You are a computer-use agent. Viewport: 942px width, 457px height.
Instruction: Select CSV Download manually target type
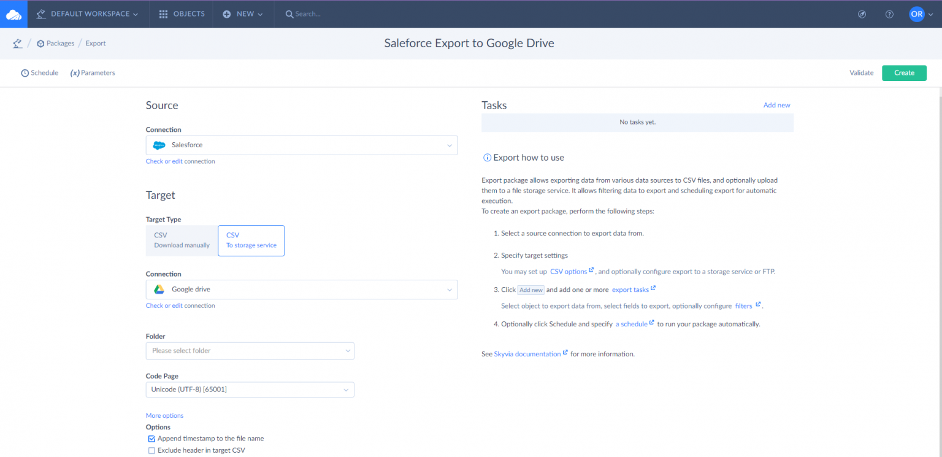coord(182,240)
